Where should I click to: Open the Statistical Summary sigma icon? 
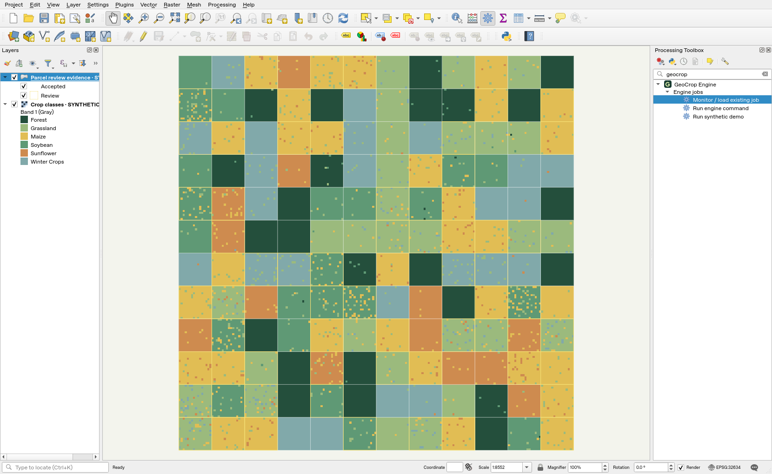click(503, 18)
